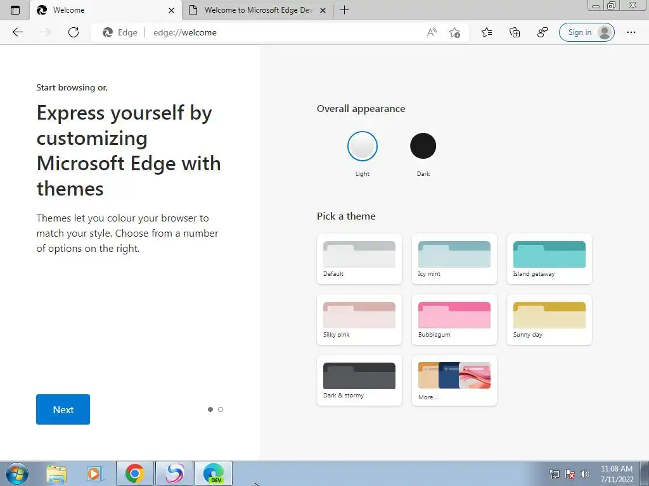Open the swirl-logo app in taskbar
This screenshot has height=486, width=649.
[174, 473]
